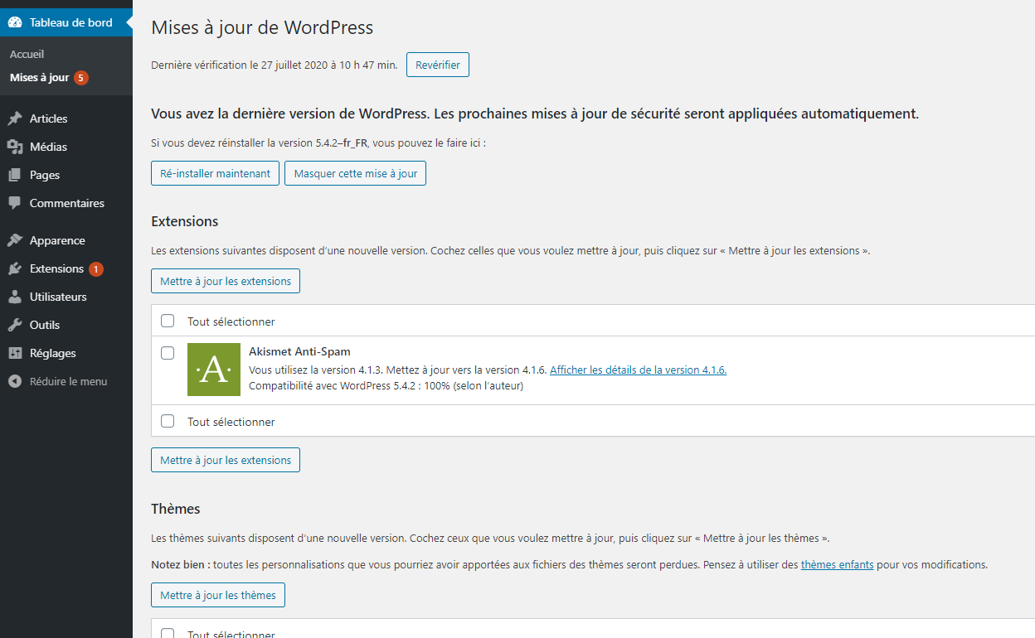Screen dimensions: 1035x638
Task: Open the Apparence menu
Action: coord(66,240)
